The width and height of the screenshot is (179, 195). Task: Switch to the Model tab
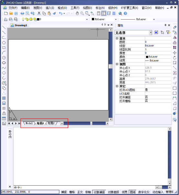[29, 123]
